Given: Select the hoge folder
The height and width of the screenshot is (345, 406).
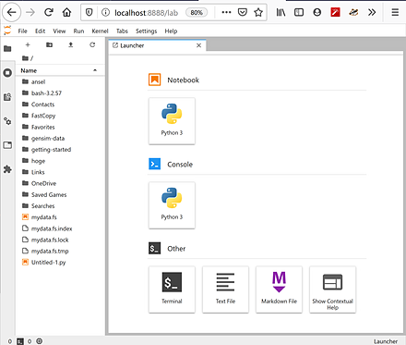Looking at the screenshot, I should [60, 161].
